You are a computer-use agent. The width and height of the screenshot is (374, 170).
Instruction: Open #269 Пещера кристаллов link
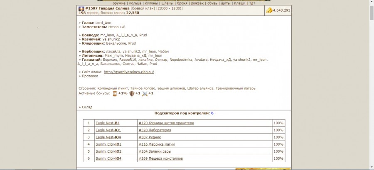pos(161,158)
